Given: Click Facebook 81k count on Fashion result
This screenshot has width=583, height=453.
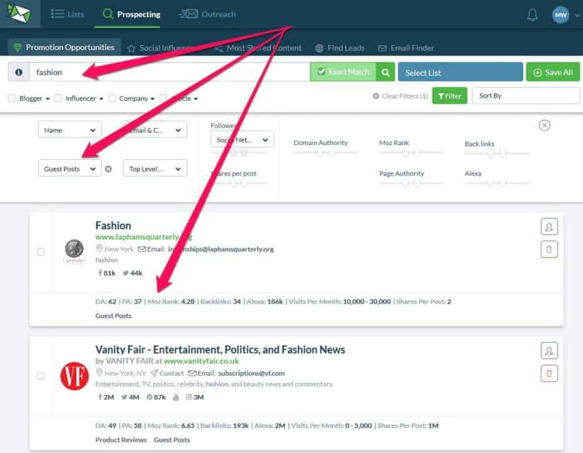Looking at the screenshot, I should 106,273.
